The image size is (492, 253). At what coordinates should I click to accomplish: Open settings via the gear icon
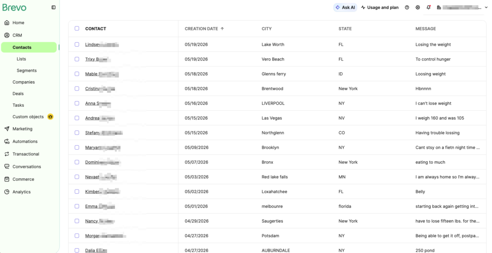click(x=418, y=8)
